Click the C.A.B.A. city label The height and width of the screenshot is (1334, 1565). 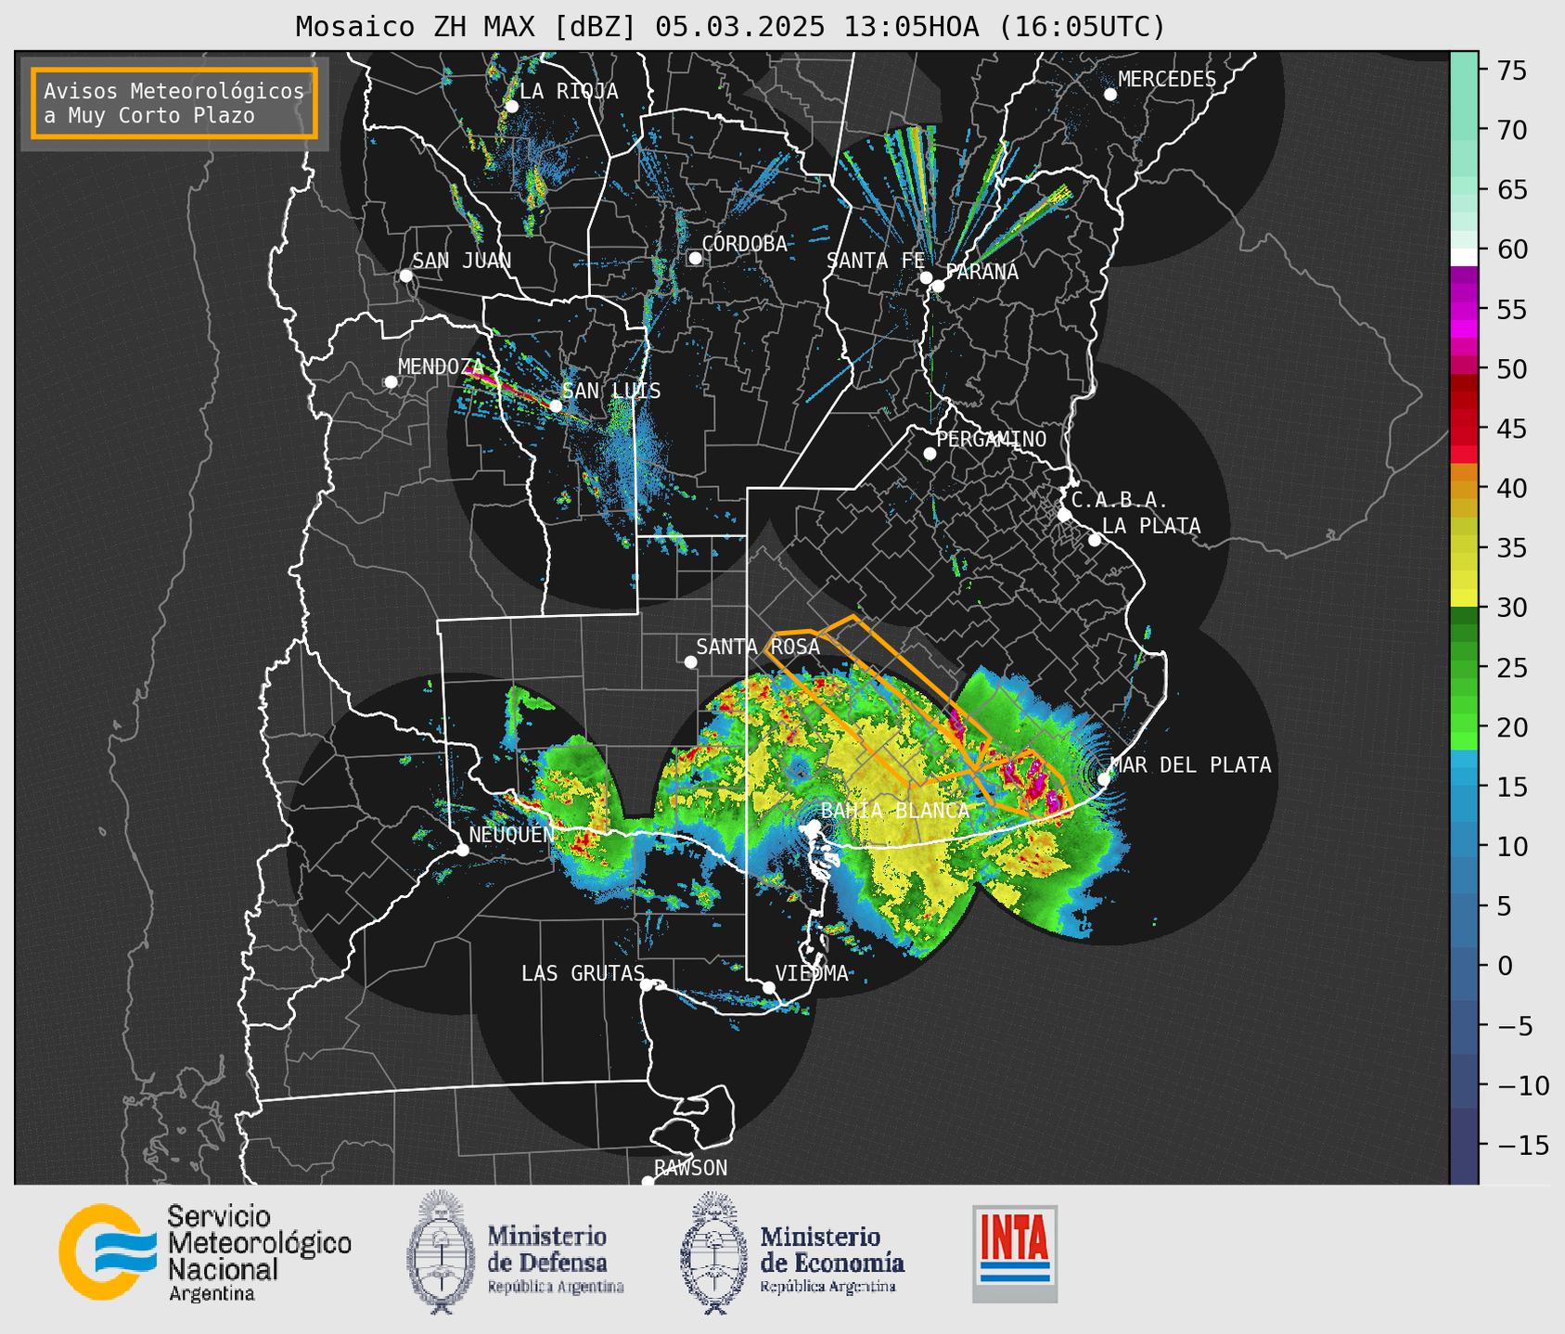(x=1119, y=500)
